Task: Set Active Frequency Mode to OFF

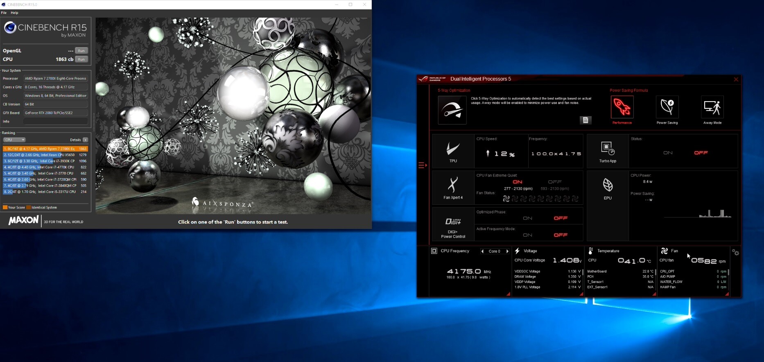Action: [561, 235]
